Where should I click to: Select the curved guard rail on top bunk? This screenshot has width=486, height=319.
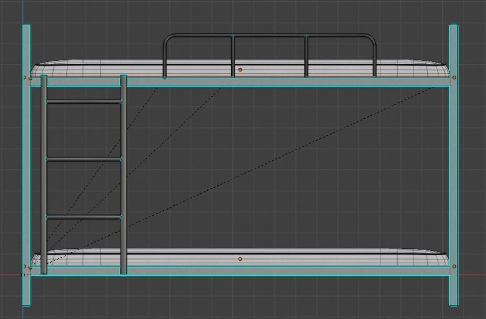click(x=270, y=36)
